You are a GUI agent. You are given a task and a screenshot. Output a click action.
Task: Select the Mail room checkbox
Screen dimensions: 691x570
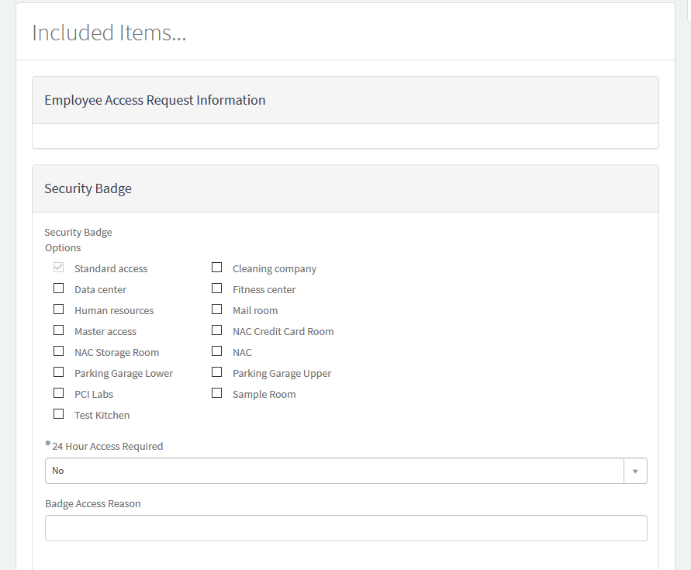click(x=217, y=309)
